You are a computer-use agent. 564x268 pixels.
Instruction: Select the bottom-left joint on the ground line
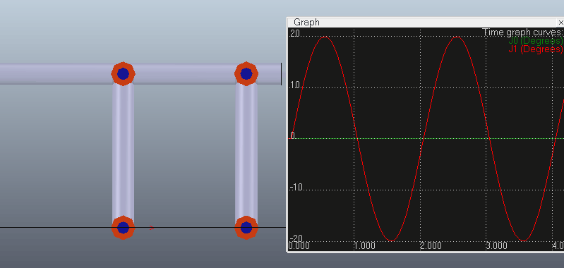point(123,227)
